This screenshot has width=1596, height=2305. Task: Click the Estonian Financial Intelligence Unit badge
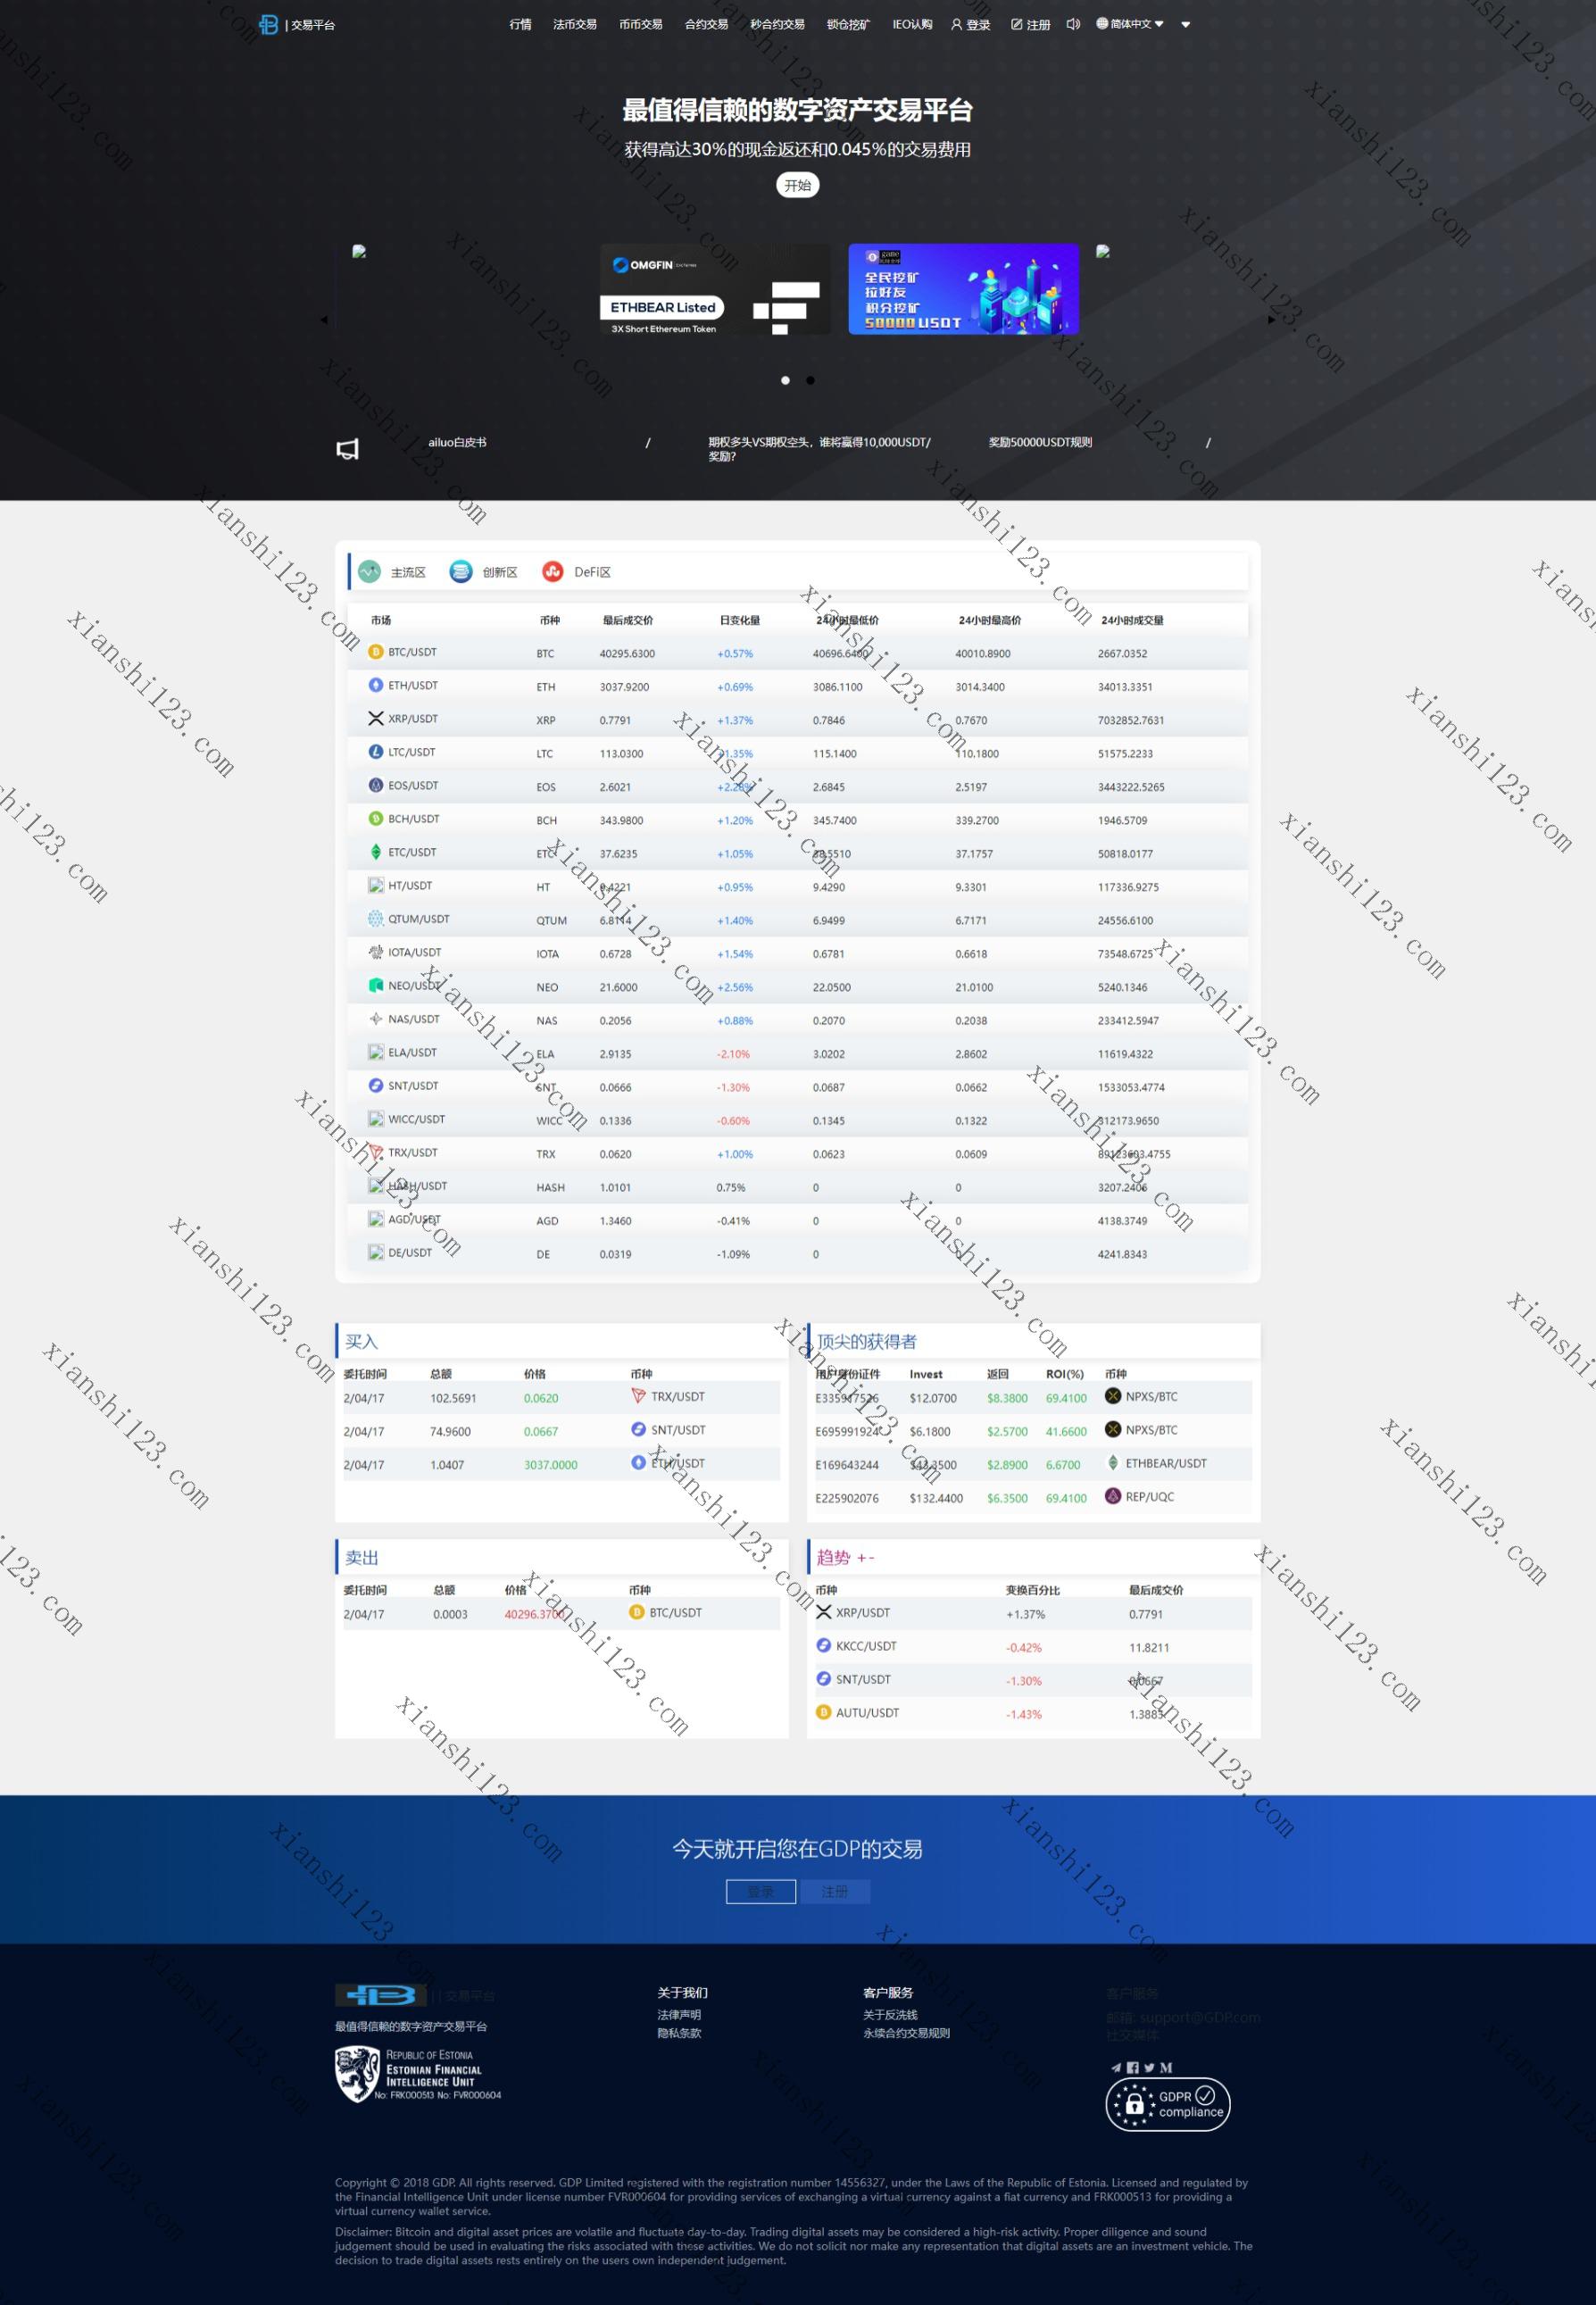418,2074
